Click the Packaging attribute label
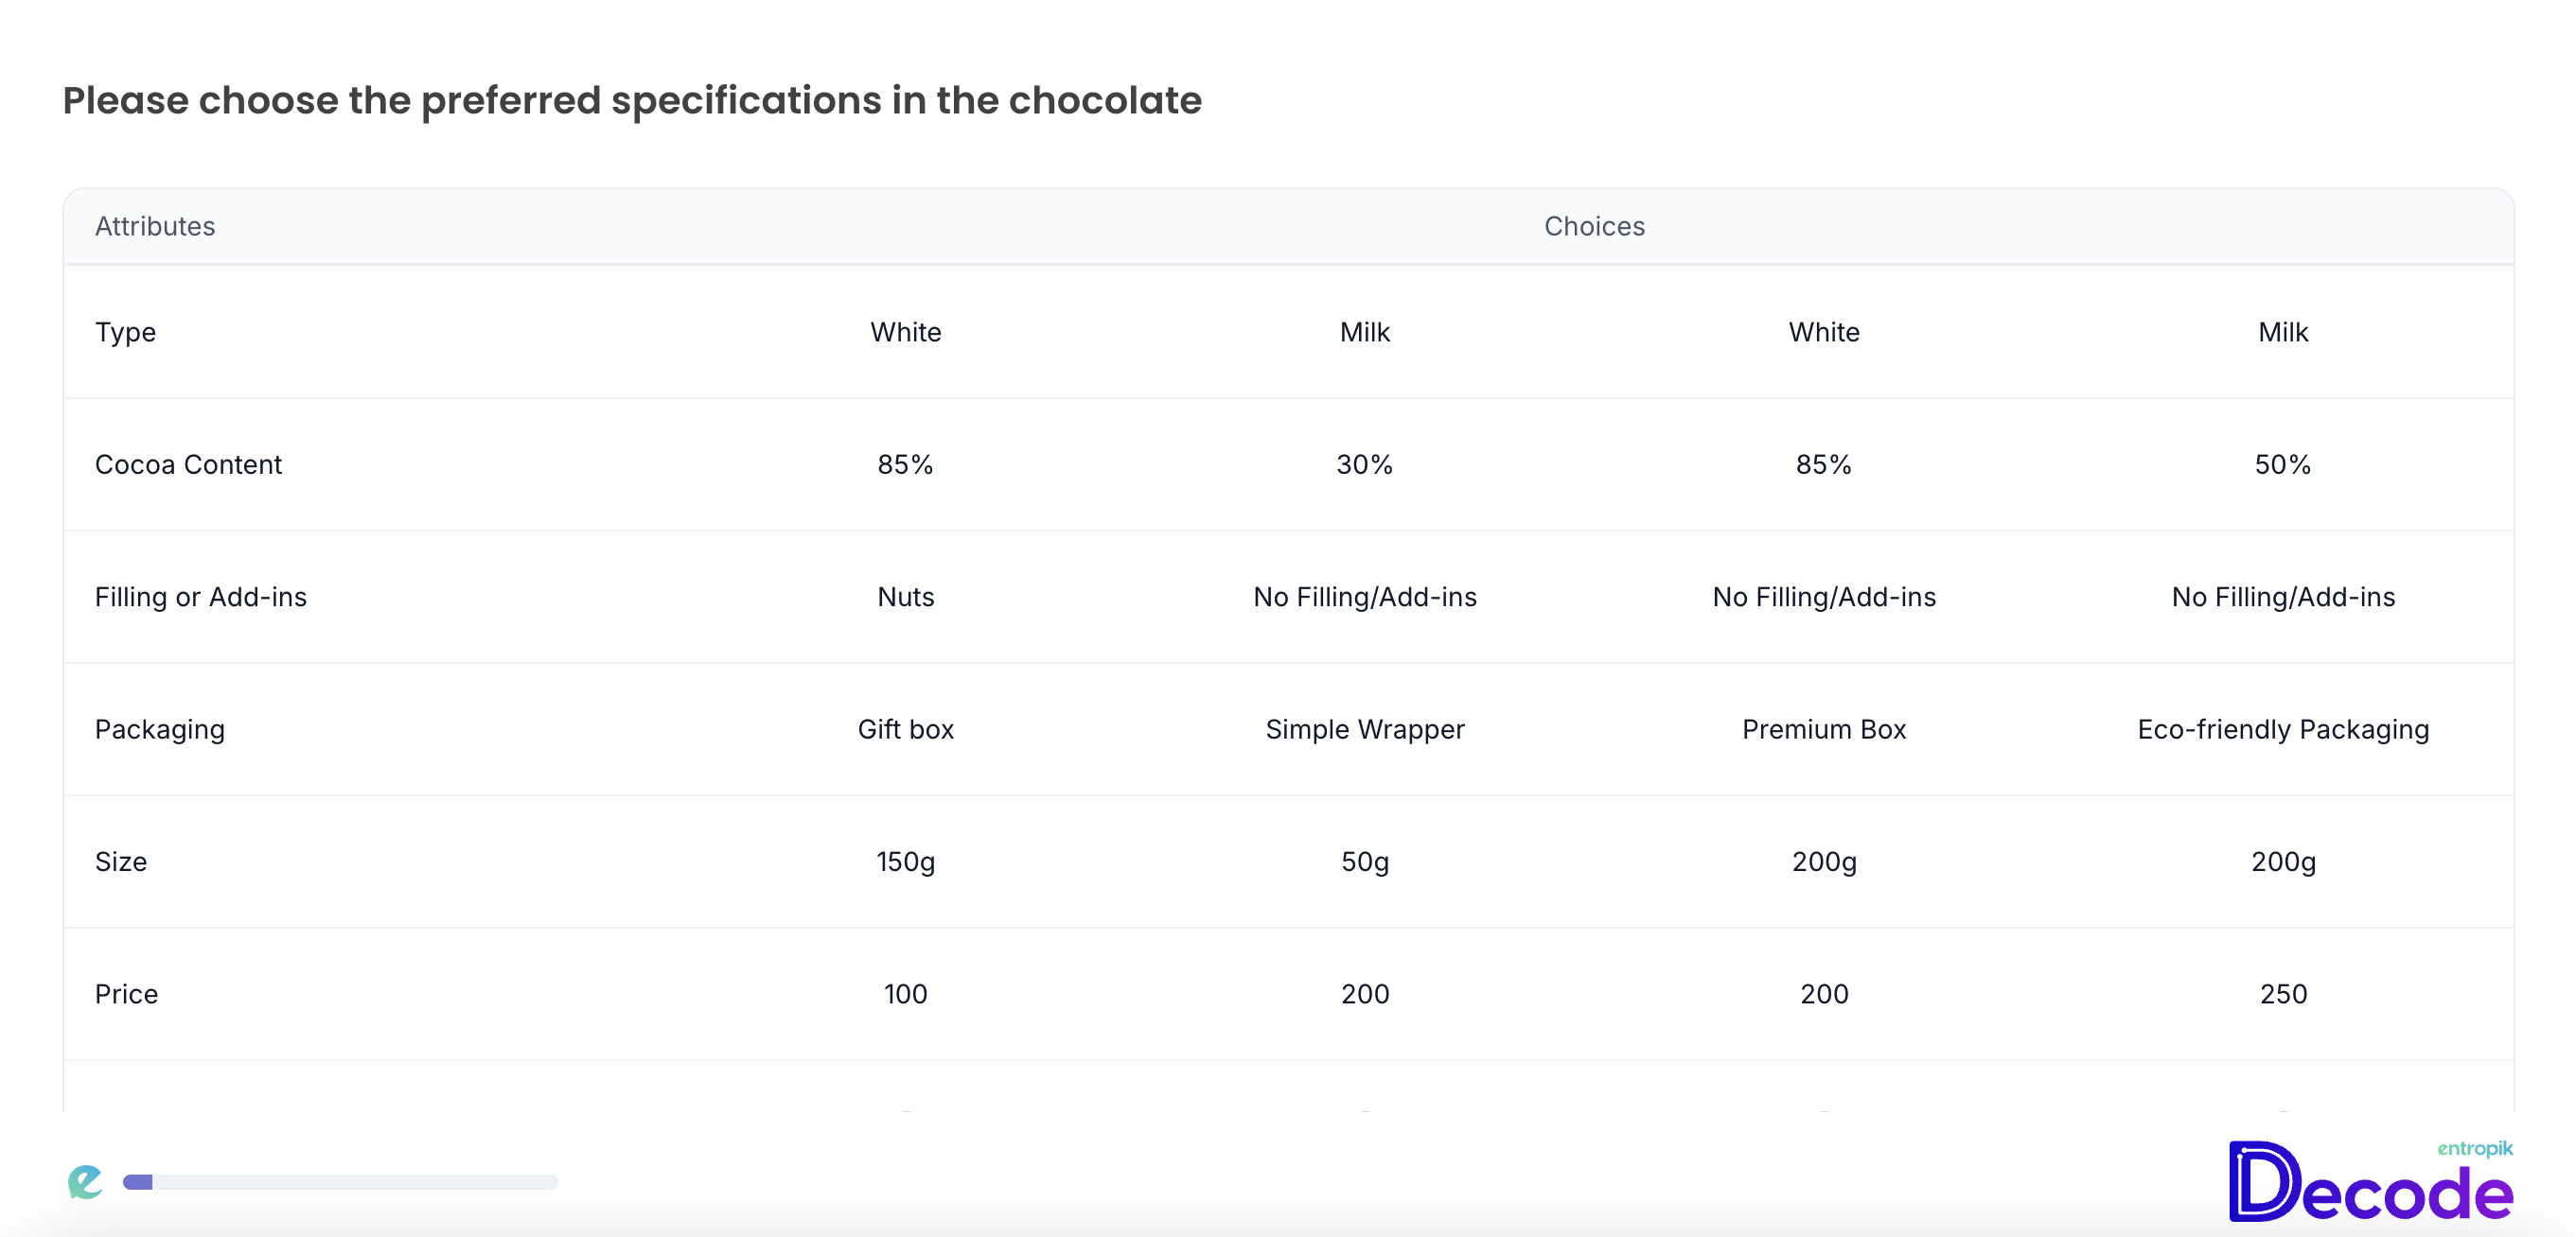Image resolution: width=2576 pixels, height=1237 pixels. point(160,729)
